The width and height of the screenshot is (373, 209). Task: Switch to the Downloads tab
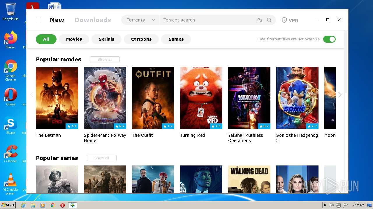[x=93, y=20]
